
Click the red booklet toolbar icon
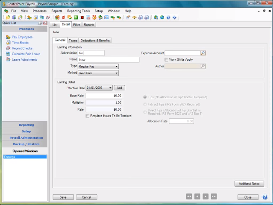pyautogui.click(x=64, y=17)
